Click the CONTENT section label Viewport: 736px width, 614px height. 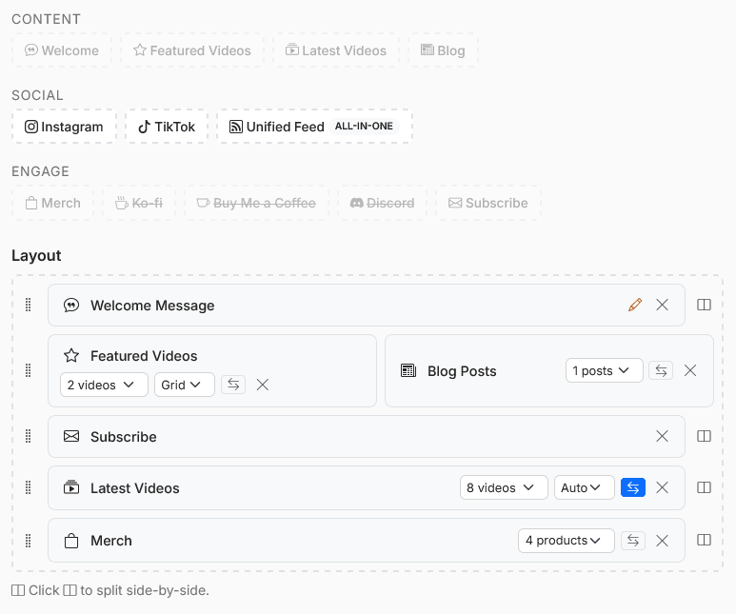tap(46, 19)
